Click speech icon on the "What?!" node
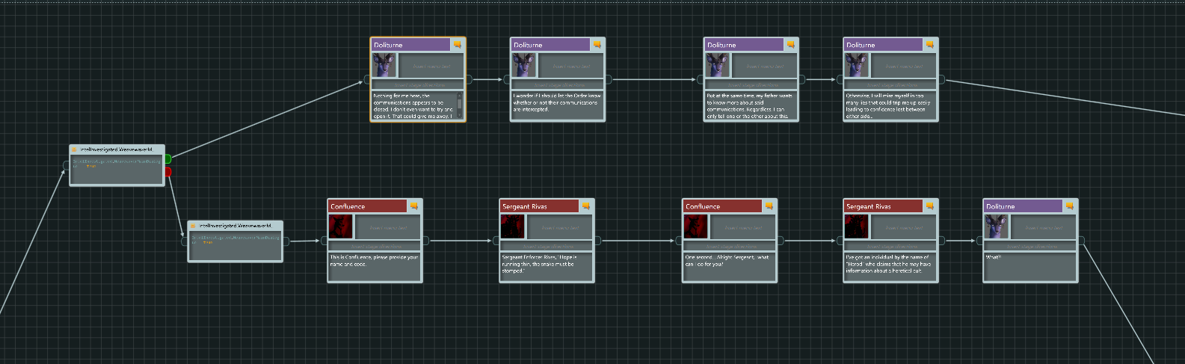This screenshot has height=364, width=1185. 1069,206
